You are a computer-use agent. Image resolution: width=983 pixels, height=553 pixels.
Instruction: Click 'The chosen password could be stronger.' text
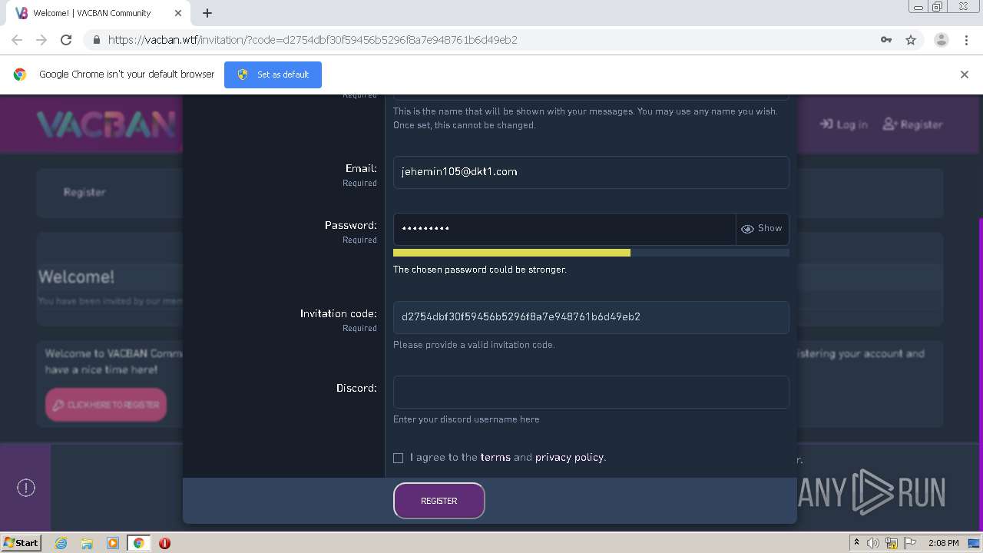point(480,270)
